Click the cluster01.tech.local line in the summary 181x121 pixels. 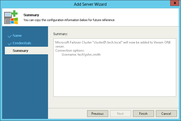113,44
